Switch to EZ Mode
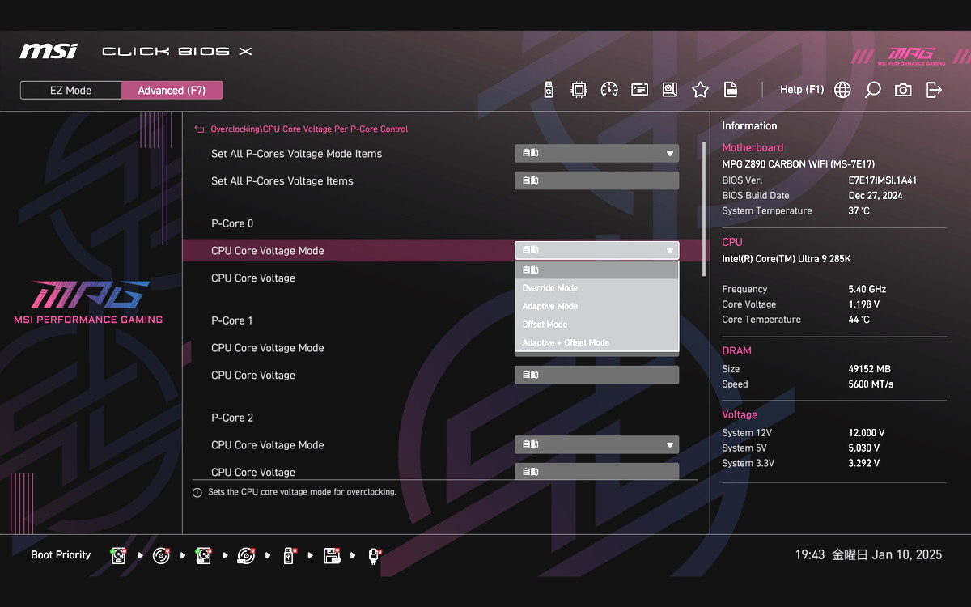 [x=71, y=90]
